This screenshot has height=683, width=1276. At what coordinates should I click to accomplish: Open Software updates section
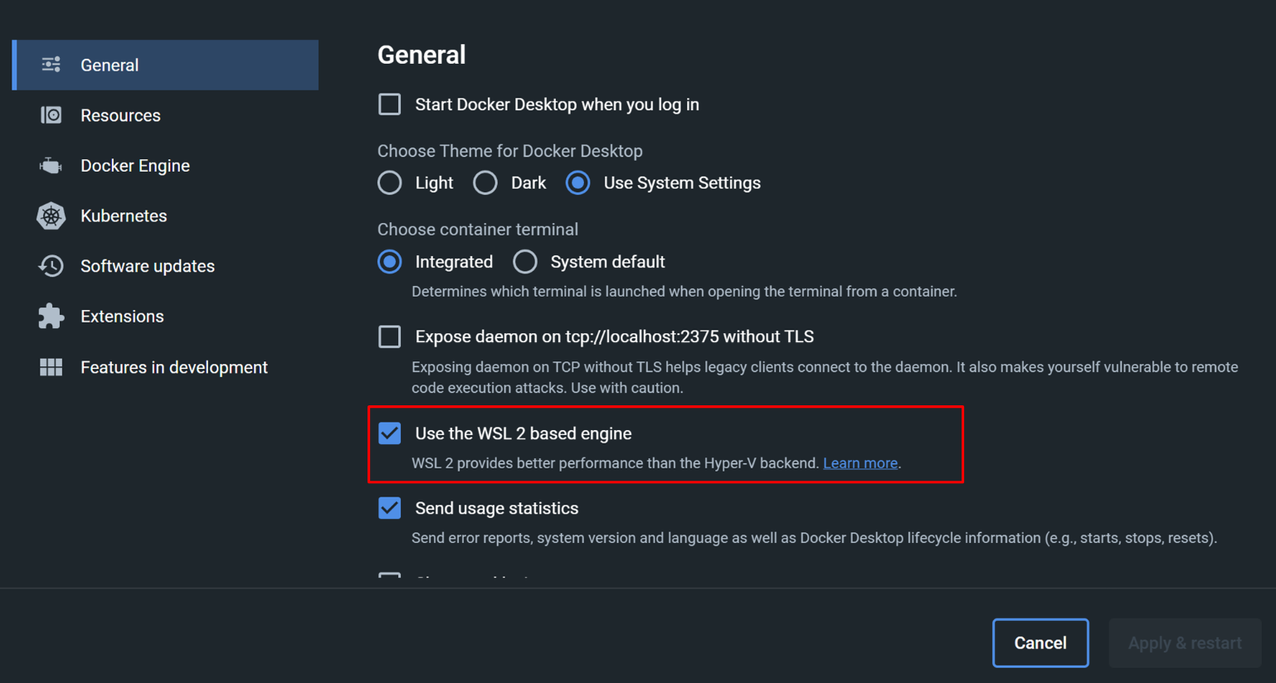(x=166, y=266)
